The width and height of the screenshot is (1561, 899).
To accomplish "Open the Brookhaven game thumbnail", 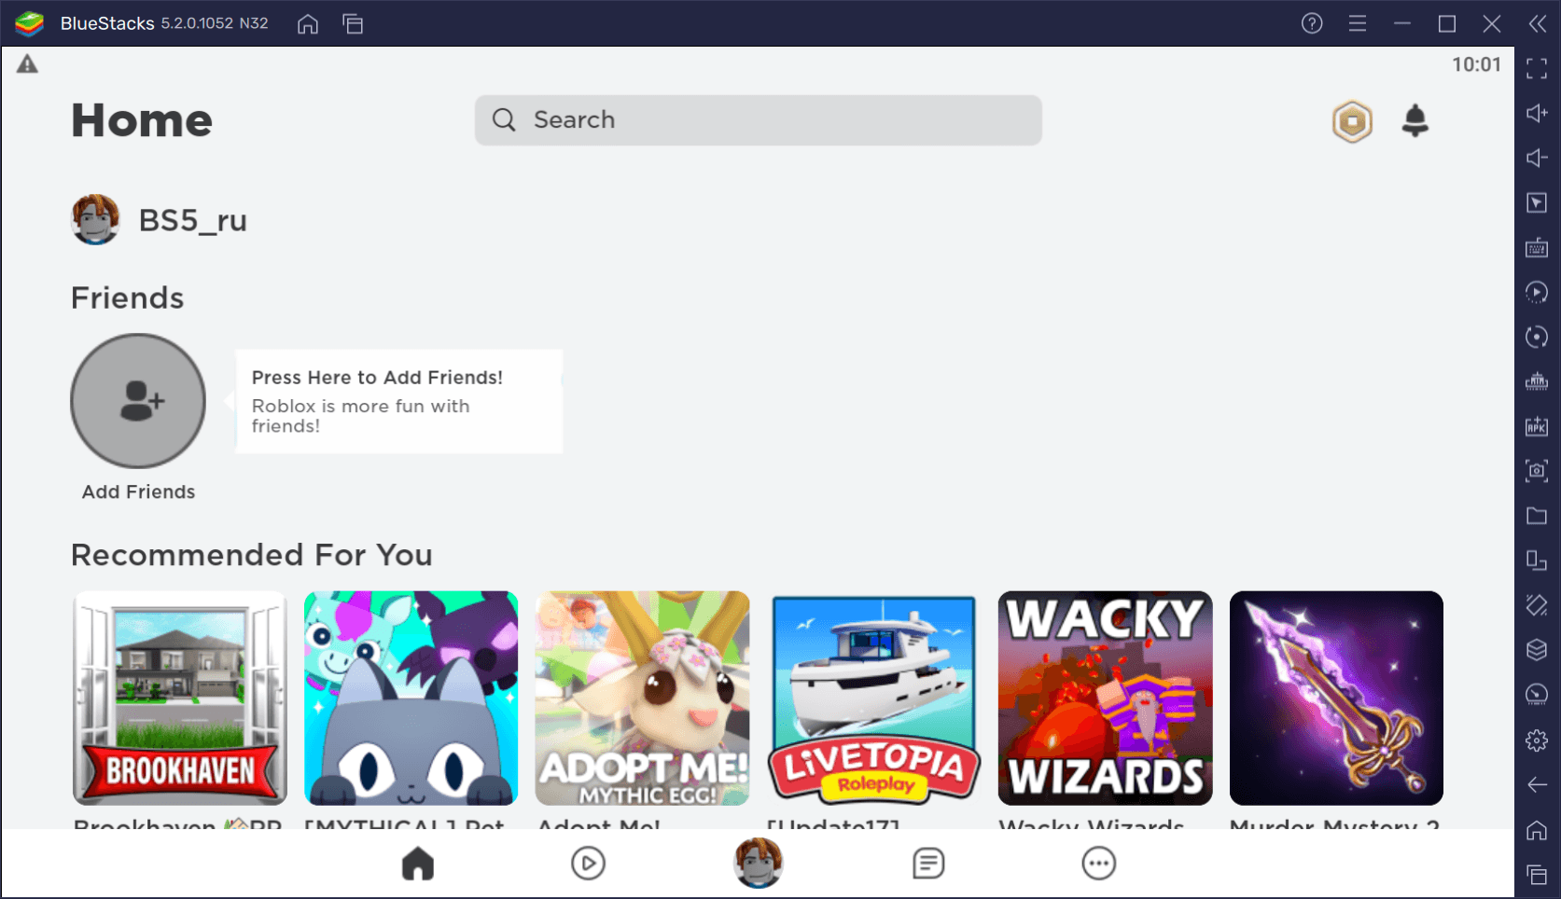I will pos(180,698).
